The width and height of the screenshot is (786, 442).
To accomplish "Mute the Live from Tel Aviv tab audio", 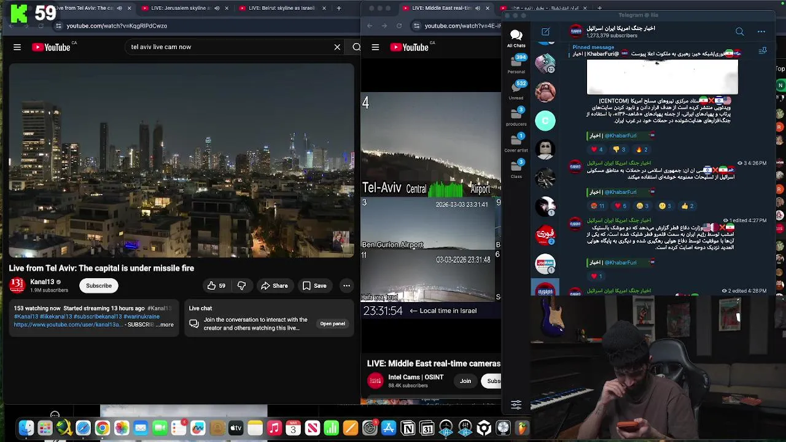I will [x=119, y=8].
